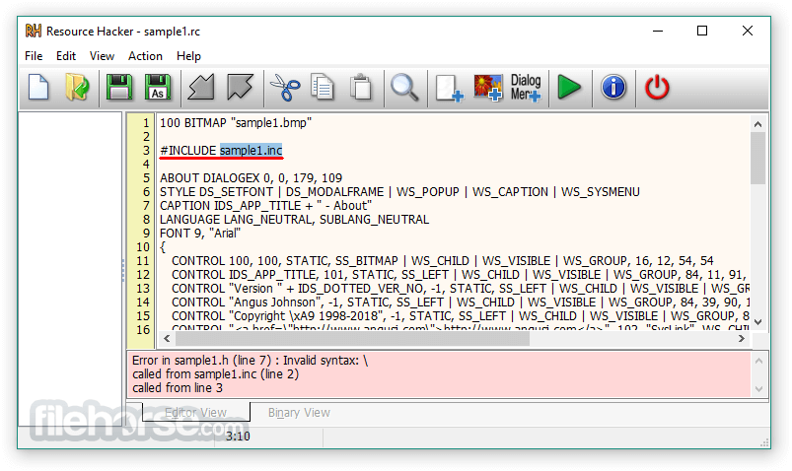Image resolution: width=792 pixels, height=471 pixels.
Task: Switch to the Binary View tab
Action: click(x=299, y=413)
